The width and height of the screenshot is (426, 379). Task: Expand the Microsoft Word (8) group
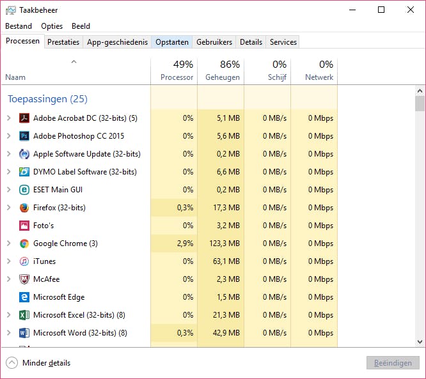point(9,333)
